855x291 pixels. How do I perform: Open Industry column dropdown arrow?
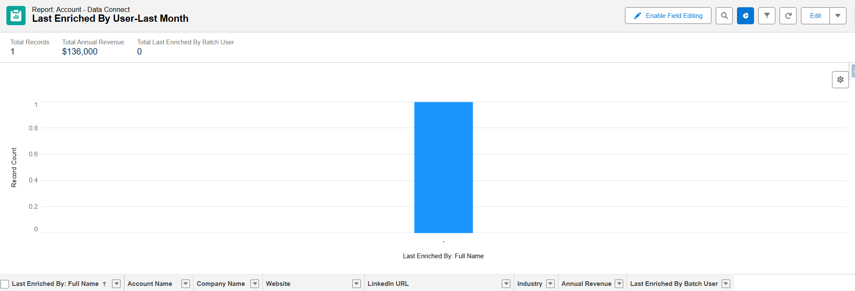(x=550, y=284)
